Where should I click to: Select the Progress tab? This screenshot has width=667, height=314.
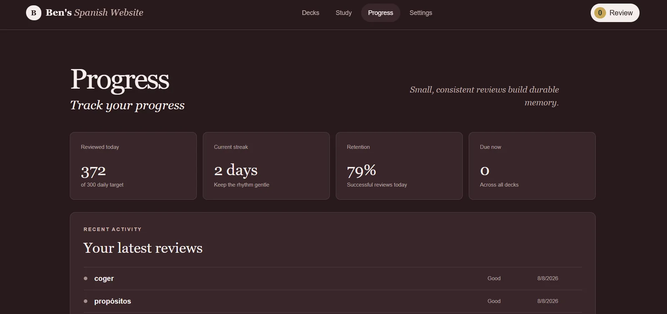pos(381,13)
